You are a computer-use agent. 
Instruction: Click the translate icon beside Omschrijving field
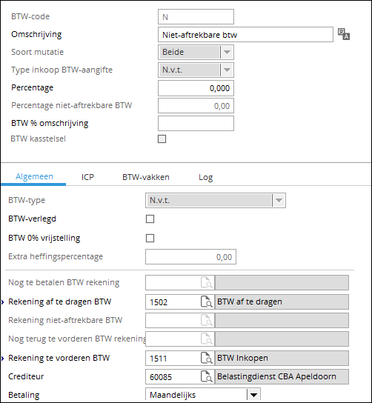tap(343, 34)
